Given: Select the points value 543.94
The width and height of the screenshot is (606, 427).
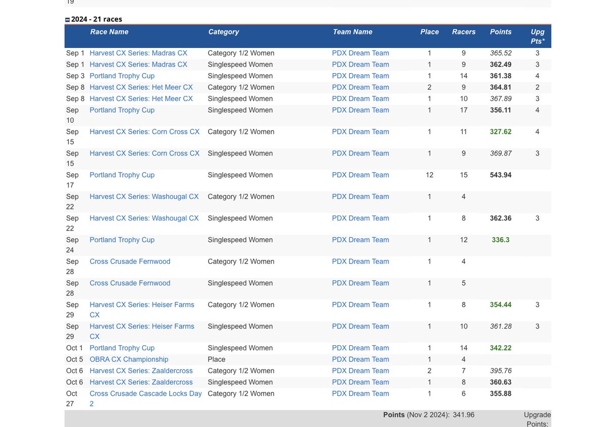Looking at the screenshot, I should [501, 175].
